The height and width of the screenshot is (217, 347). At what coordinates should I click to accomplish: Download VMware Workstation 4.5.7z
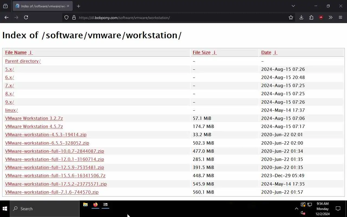coord(34,126)
